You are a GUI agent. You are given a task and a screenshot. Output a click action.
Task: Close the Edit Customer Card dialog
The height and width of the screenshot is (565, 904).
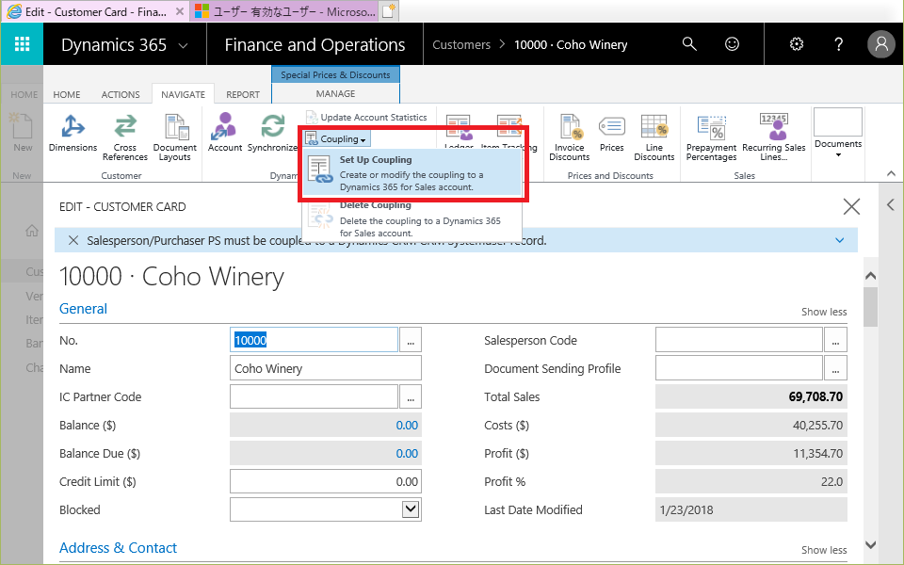[851, 206]
